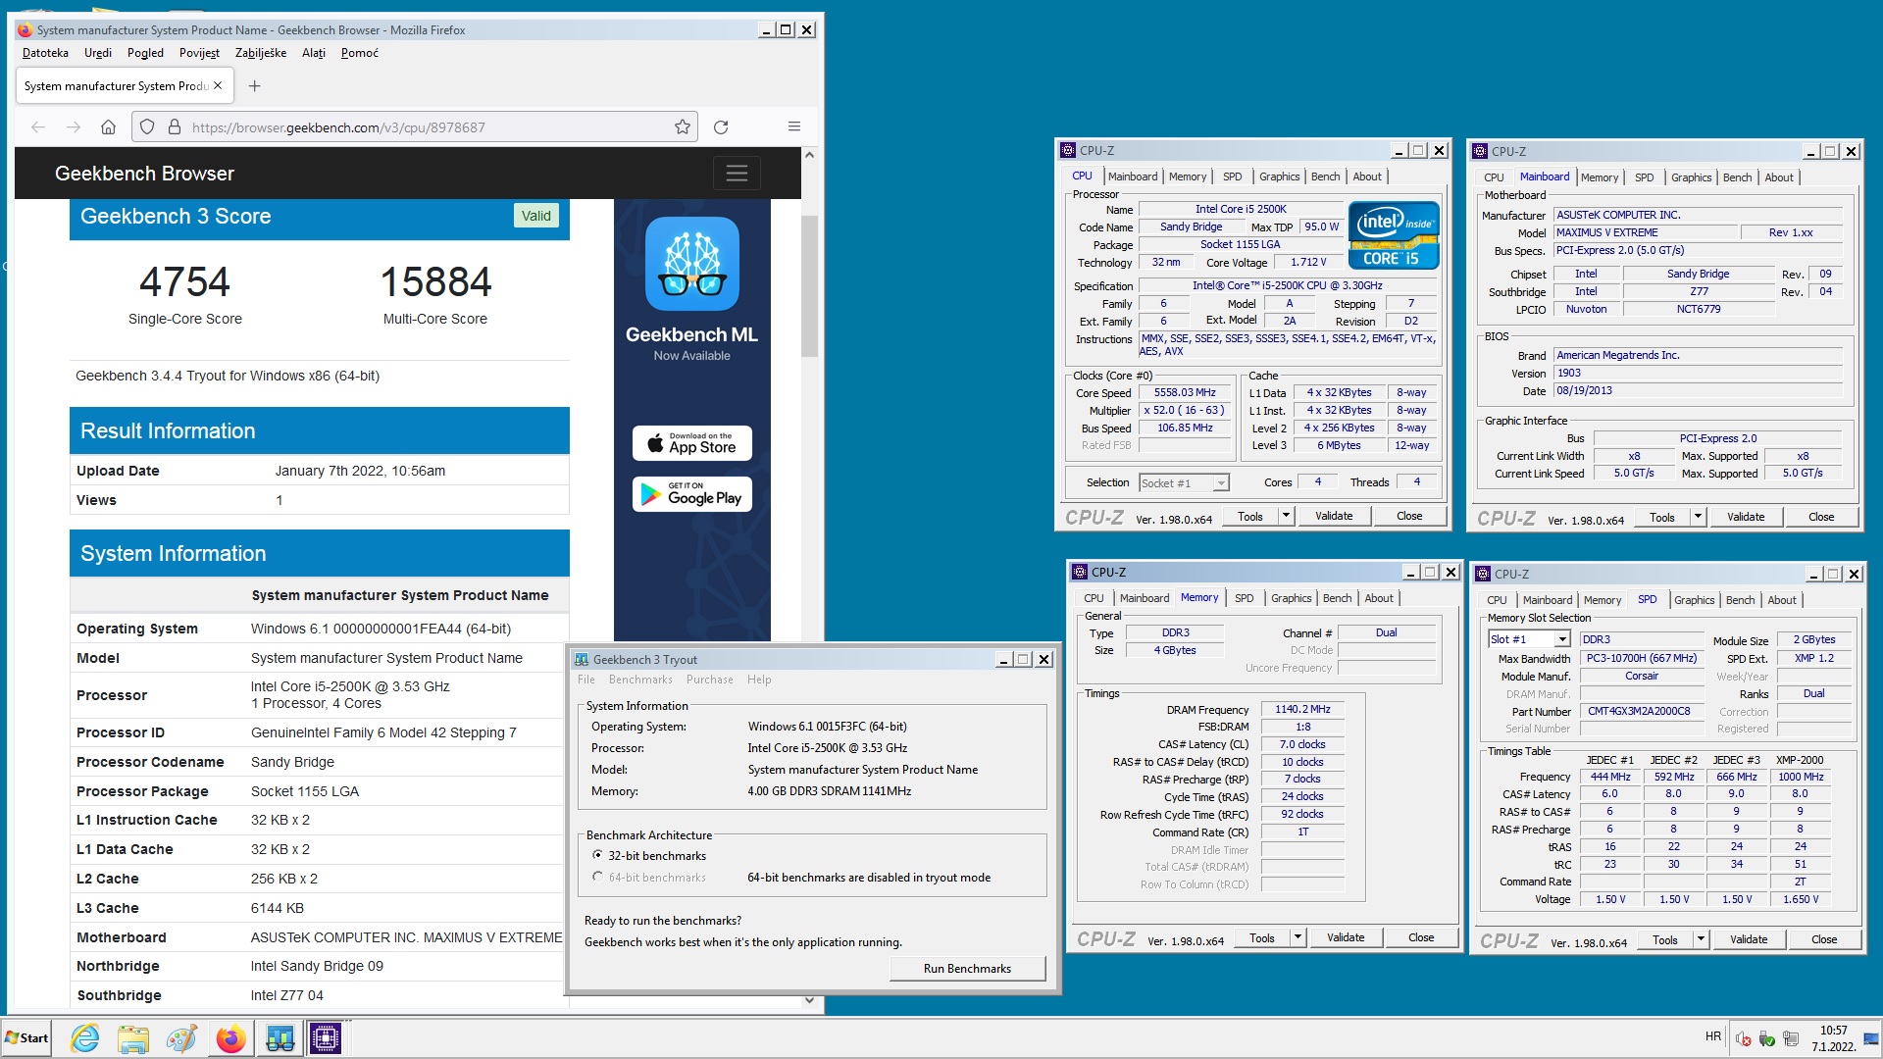Screen dimensions: 1883x1059
Task: Select the 32-bit benchmarks radio button
Action: click(x=597, y=855)
